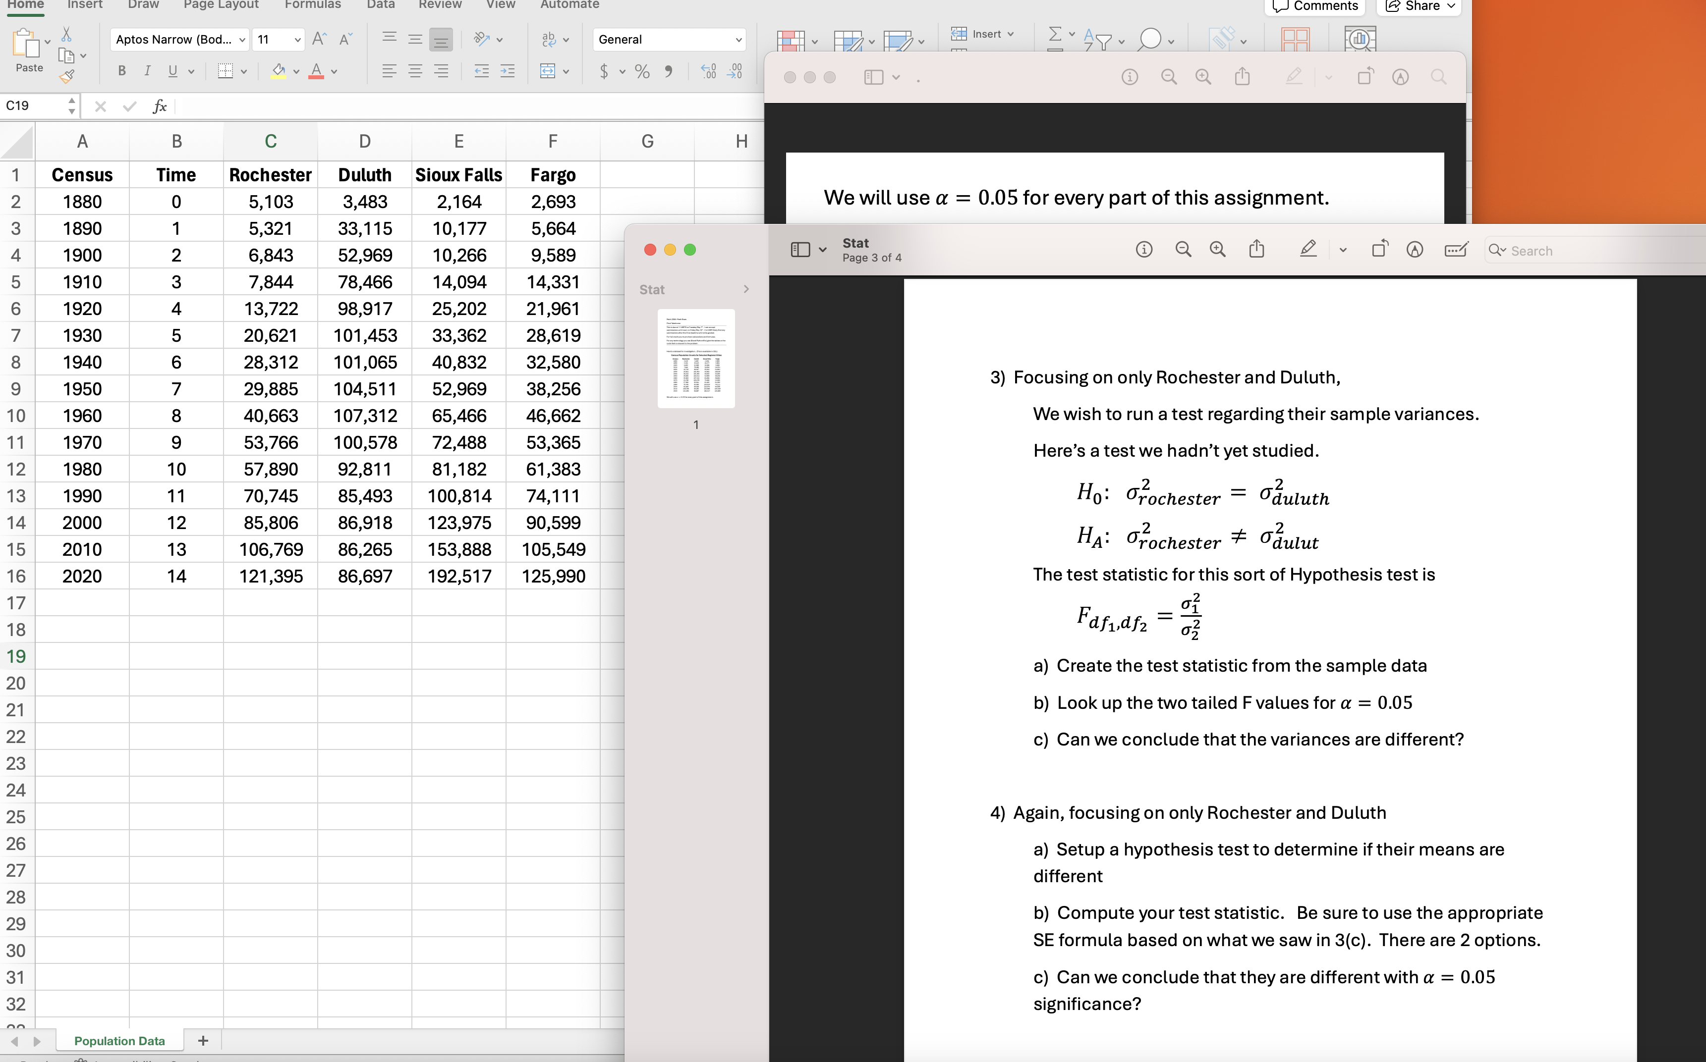Click the Comments button
Viewport: 1706px width, 1062px height.
coord(1314,5)
